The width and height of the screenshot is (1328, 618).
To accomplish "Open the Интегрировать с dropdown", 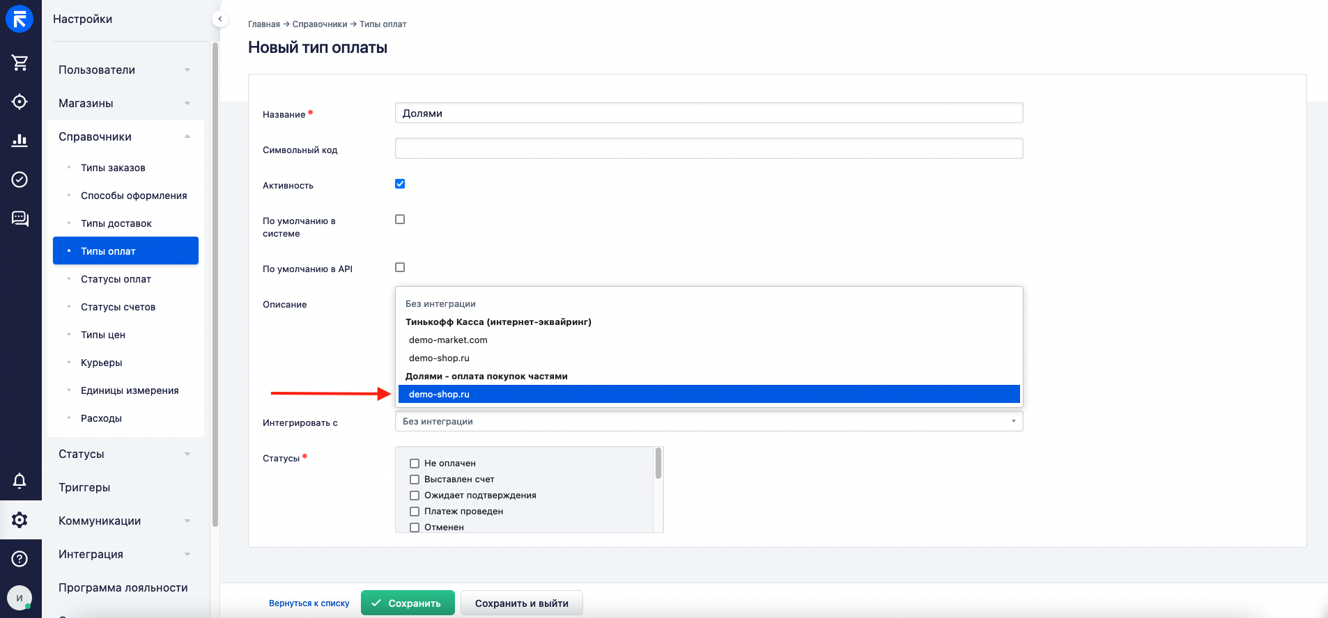I will pyautogui.click(x=709, y=421).
